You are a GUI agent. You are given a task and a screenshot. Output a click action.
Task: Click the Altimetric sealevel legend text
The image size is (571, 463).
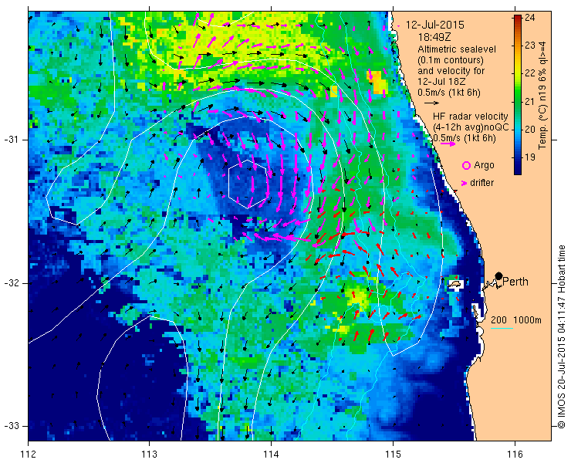point(457,49)
